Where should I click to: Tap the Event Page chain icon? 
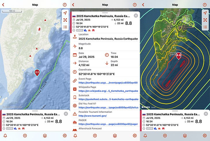click(75, 81)
